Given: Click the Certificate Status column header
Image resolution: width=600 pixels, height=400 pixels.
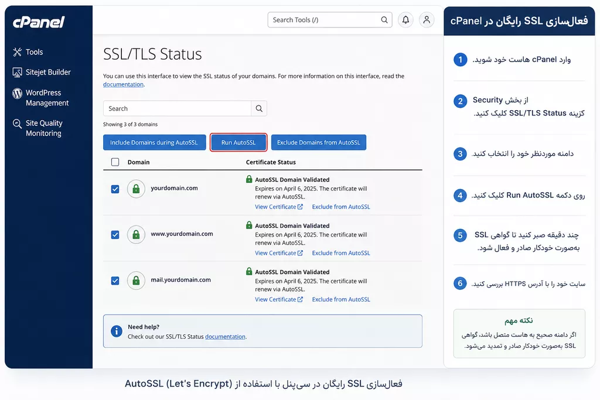Looking at the screenshot, I should (x=271, y=162).
